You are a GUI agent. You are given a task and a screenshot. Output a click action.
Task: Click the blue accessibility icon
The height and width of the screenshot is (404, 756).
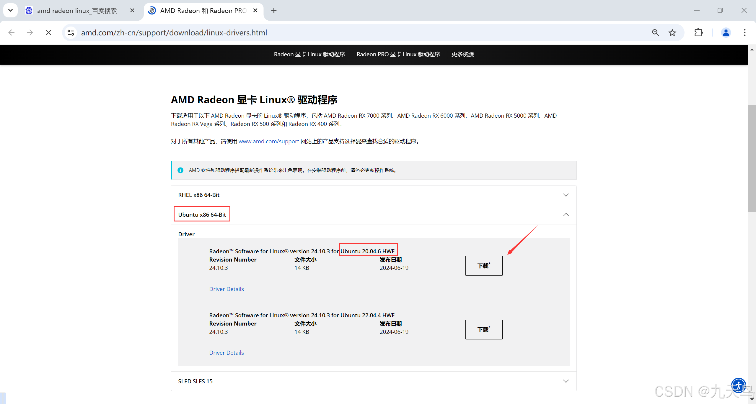(738, 385)
